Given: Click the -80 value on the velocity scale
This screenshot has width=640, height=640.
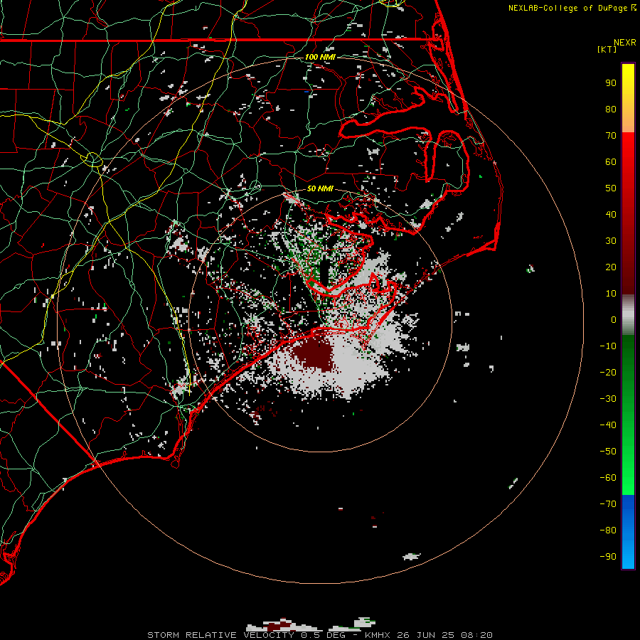Looking at the screenshot, I should point(608,530).
